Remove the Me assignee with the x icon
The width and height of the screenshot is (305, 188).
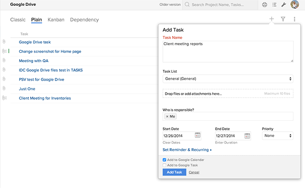click(x=167, y=116)
